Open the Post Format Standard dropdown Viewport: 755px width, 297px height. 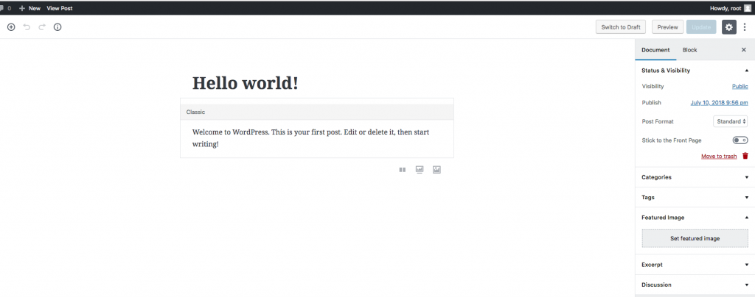731,121
